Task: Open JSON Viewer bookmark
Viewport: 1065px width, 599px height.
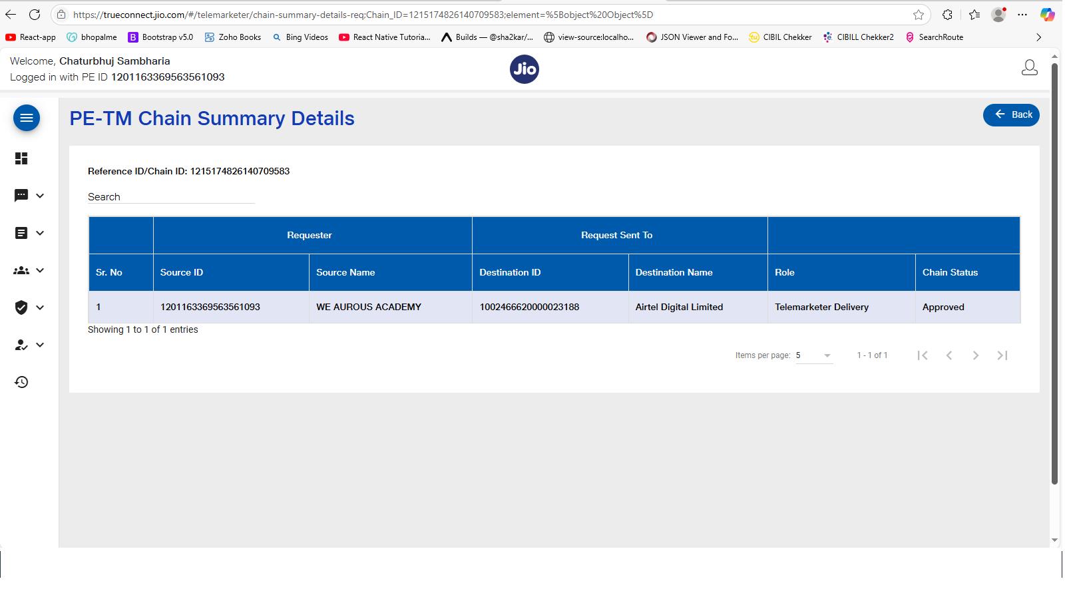Action: click(692, 37)
